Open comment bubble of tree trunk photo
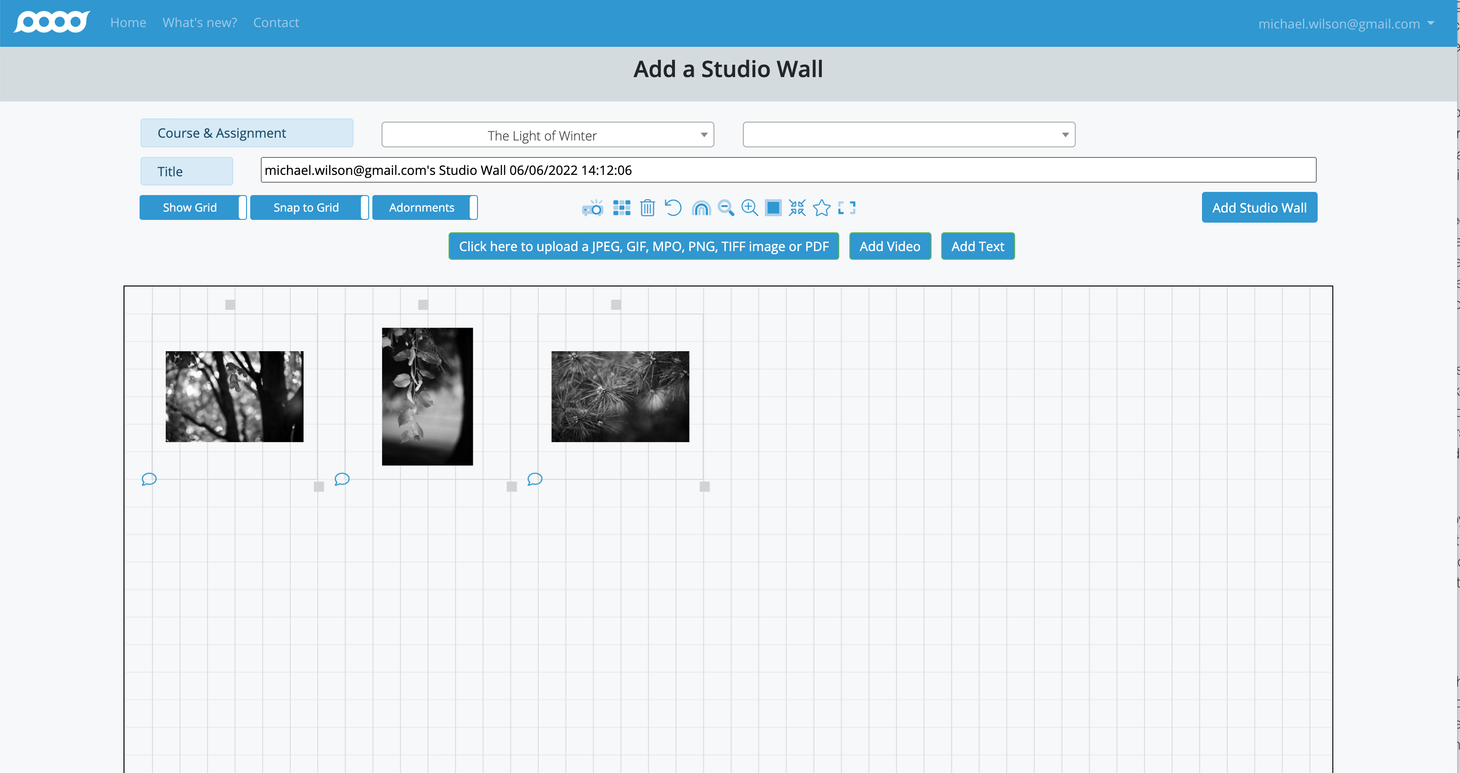 tap(149, 479)
